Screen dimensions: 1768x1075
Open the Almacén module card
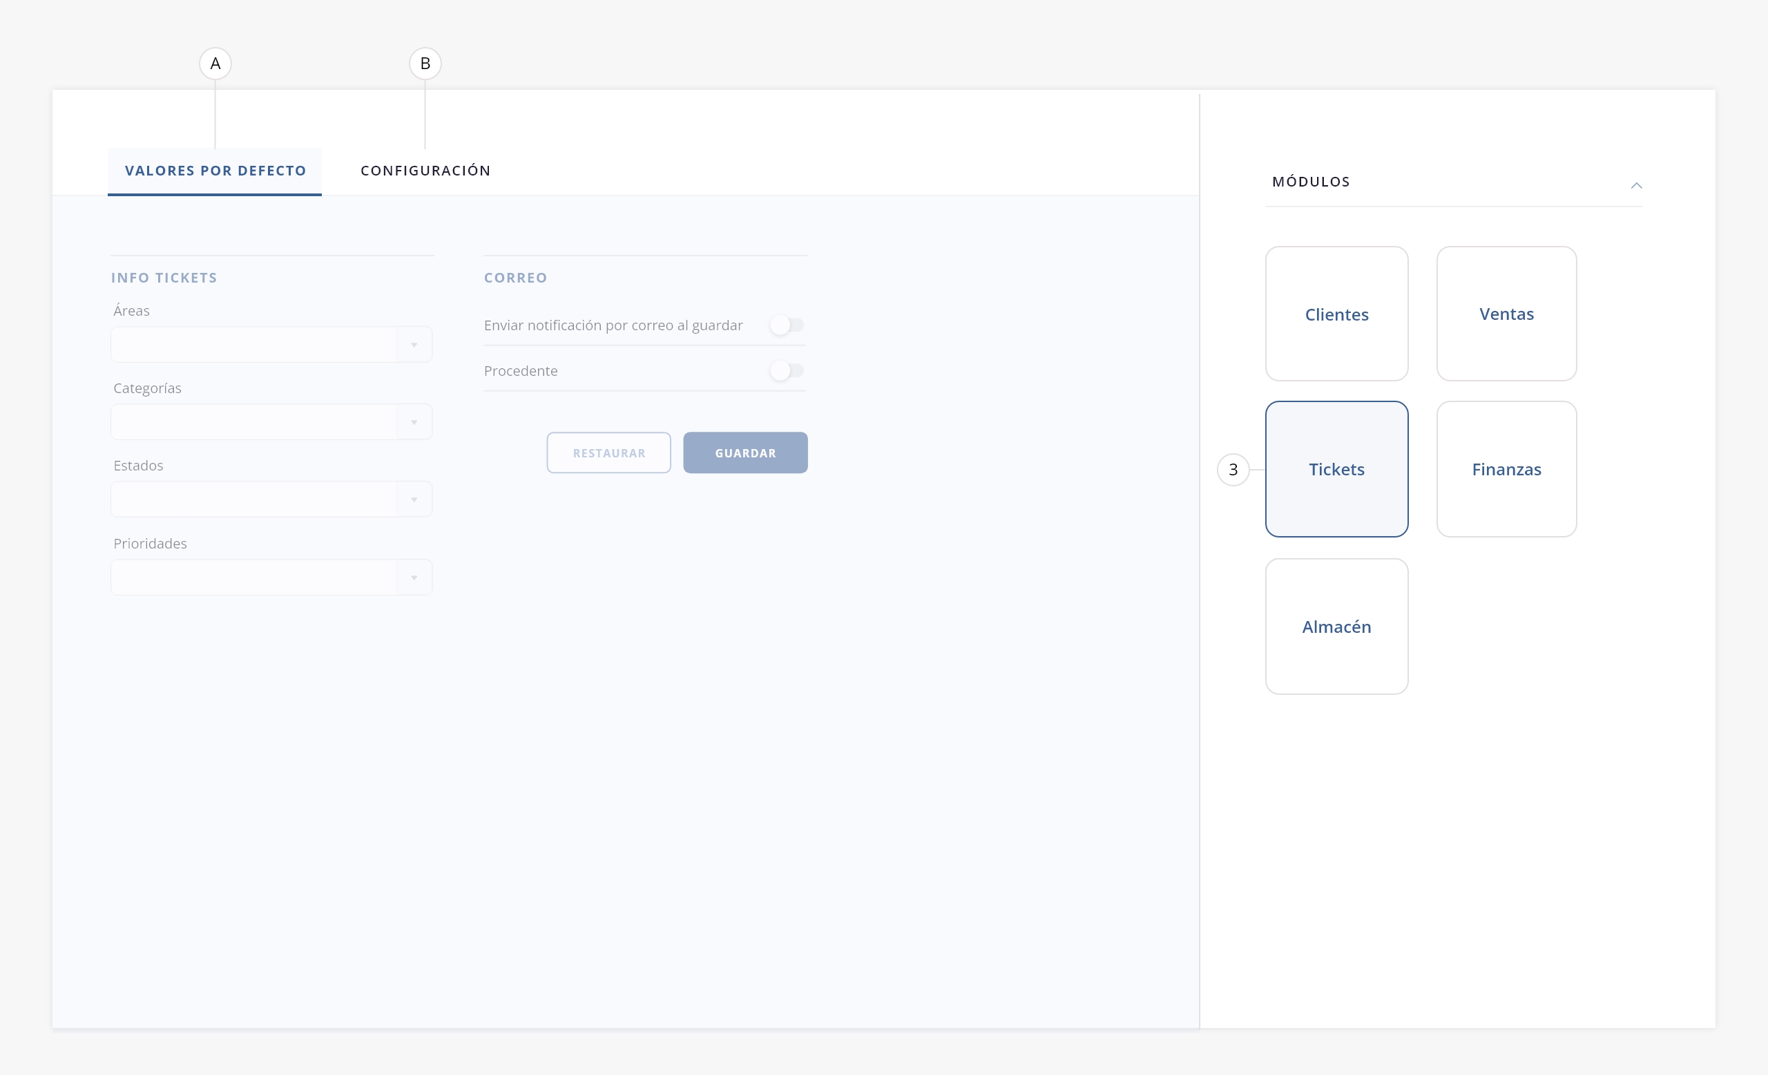pyautogui.click(x=1336, y=626)
